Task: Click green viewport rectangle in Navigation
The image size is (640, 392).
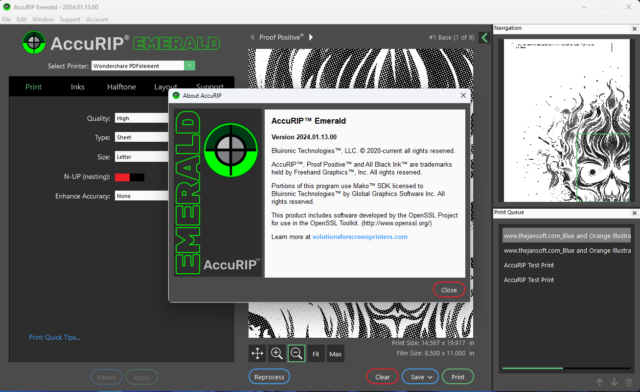Action: pyautogui.click(x=603, y=167)
